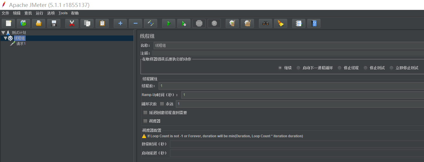Enable 延迟创建线程直到需要 checkbox

pos(145,113)
